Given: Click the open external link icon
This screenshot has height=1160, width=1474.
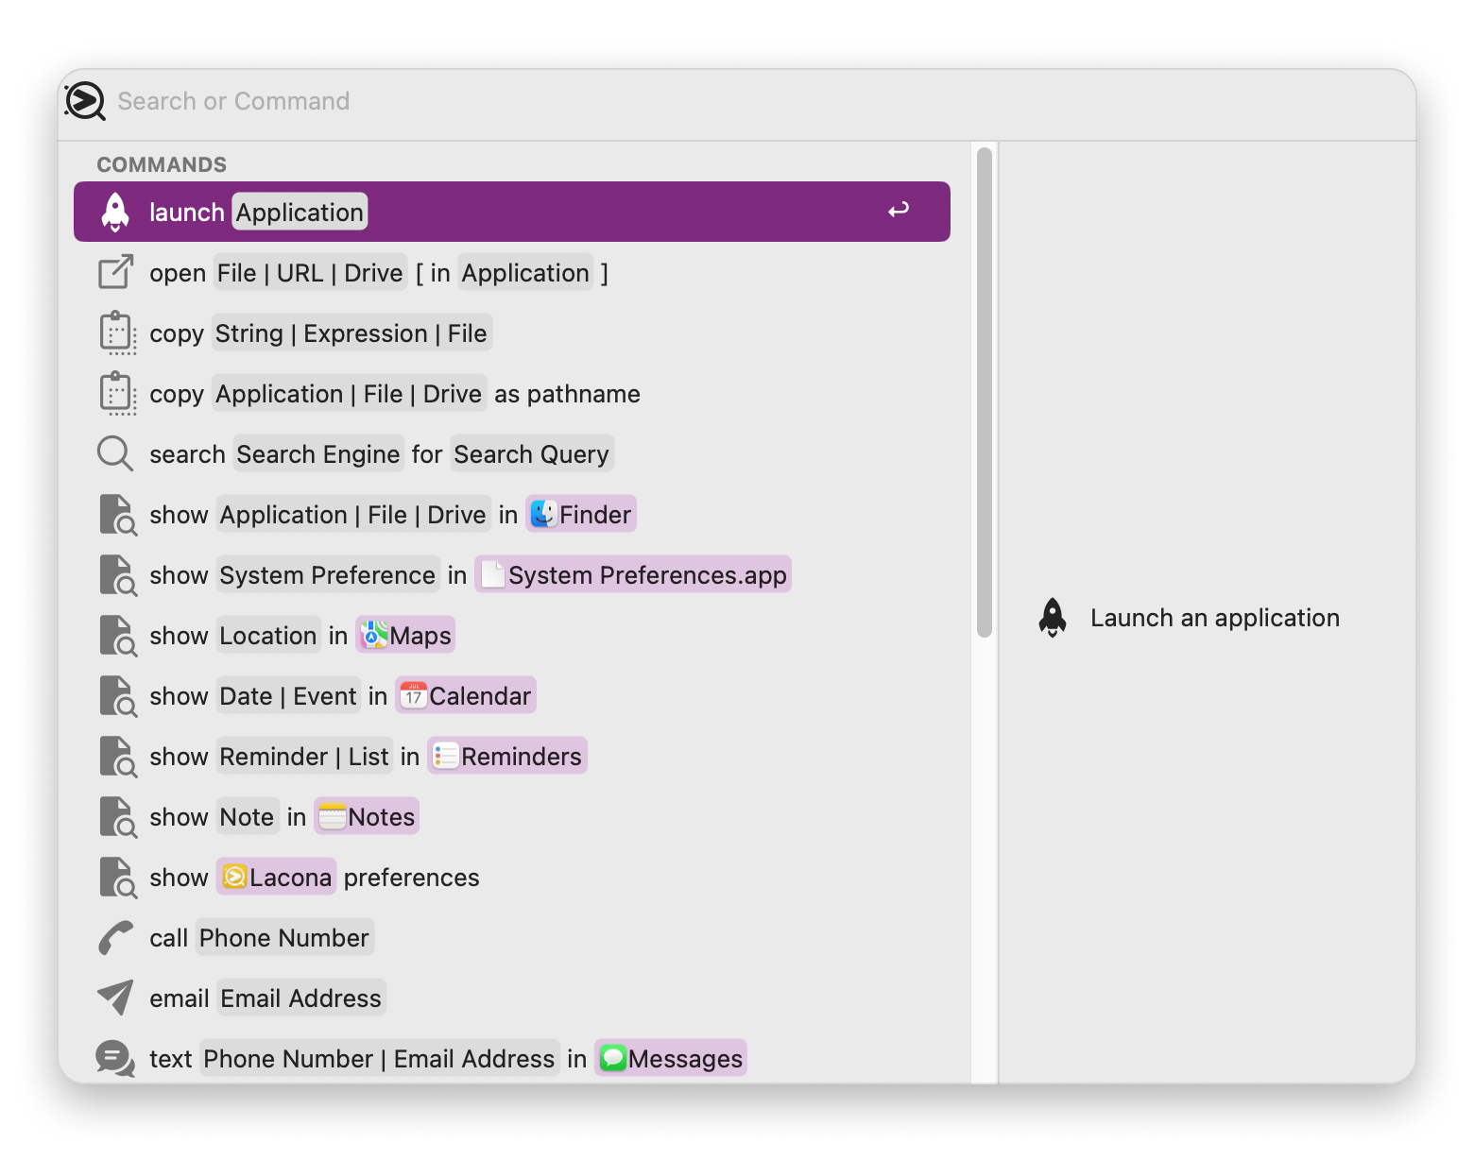Looking at the screenshot, I should (116, 273).
